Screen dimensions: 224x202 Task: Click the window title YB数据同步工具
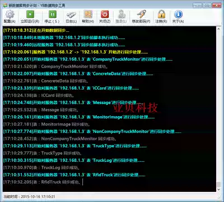click(x=53, y=6)
